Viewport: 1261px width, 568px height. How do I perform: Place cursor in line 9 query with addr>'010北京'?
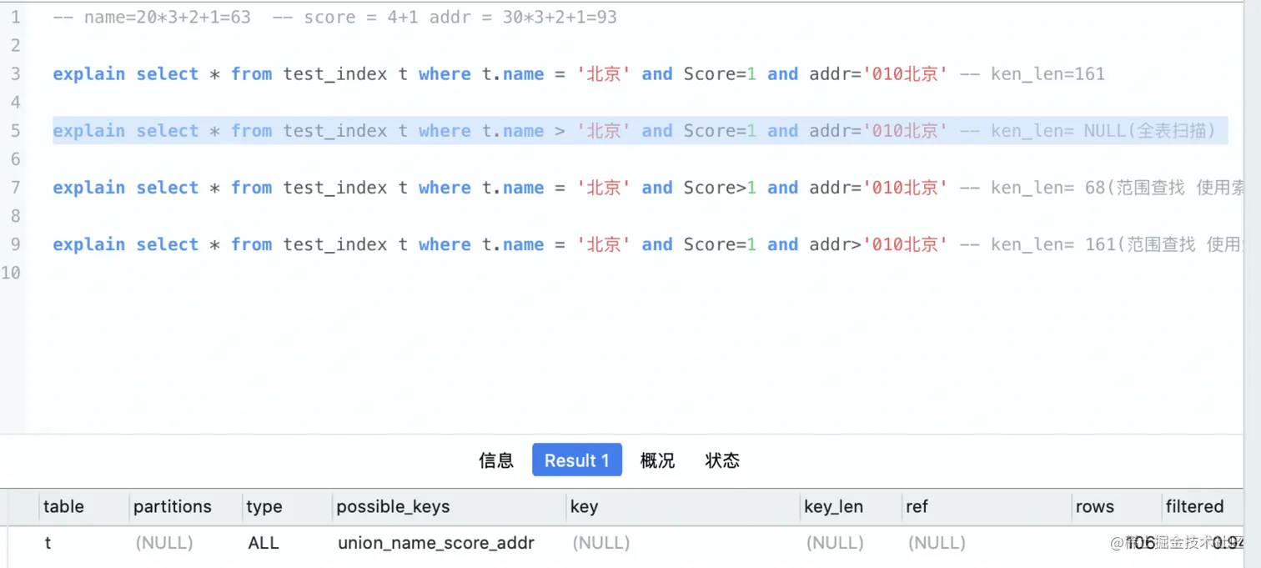tap(648, 244)
